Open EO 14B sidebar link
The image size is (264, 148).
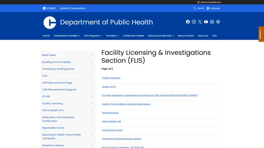click(46, 97)
